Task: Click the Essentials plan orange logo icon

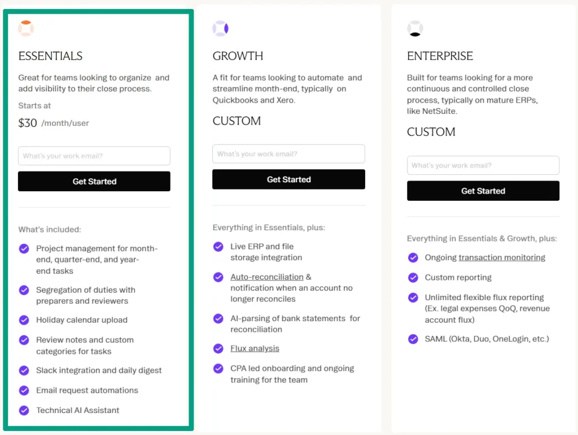Action: click(26, 28)
